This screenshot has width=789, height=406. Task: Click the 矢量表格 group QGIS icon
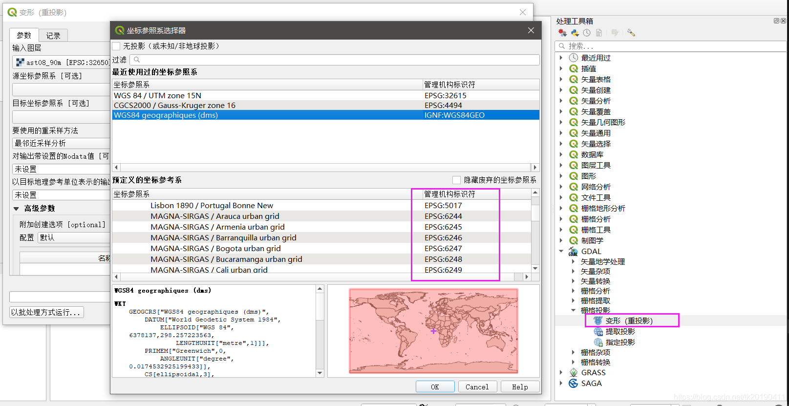click(x=574, y=79)
